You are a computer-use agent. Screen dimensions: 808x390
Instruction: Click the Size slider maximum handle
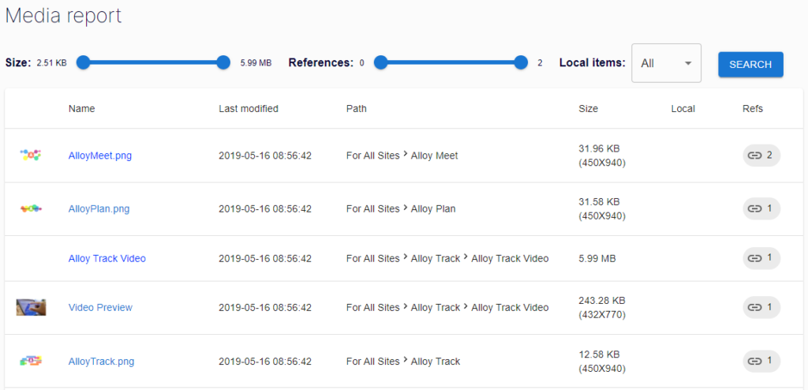coord(223,62)
